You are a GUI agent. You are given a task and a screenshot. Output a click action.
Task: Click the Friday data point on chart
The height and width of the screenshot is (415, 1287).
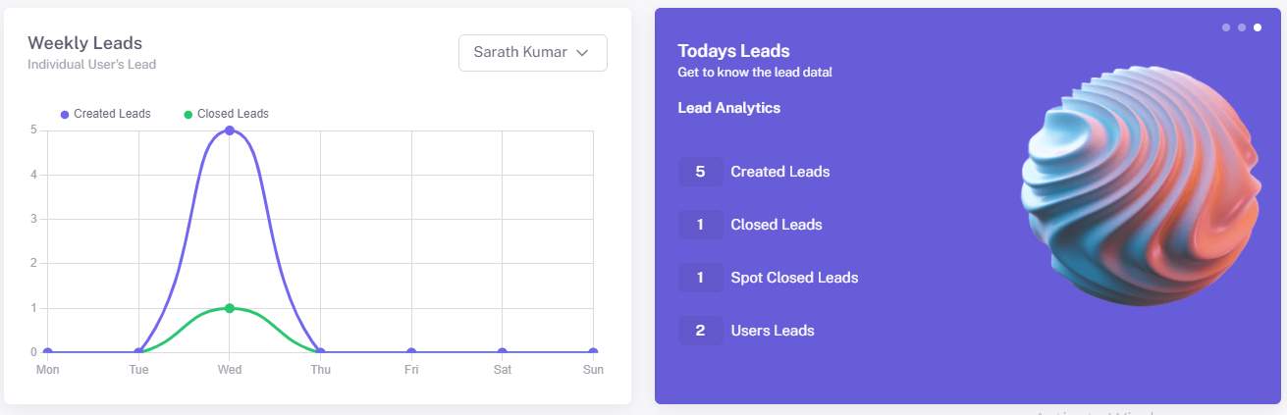411,352
